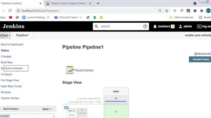Open Pipeline Syntax in side menu
The image size is (211, 118).
pos(10,98)
